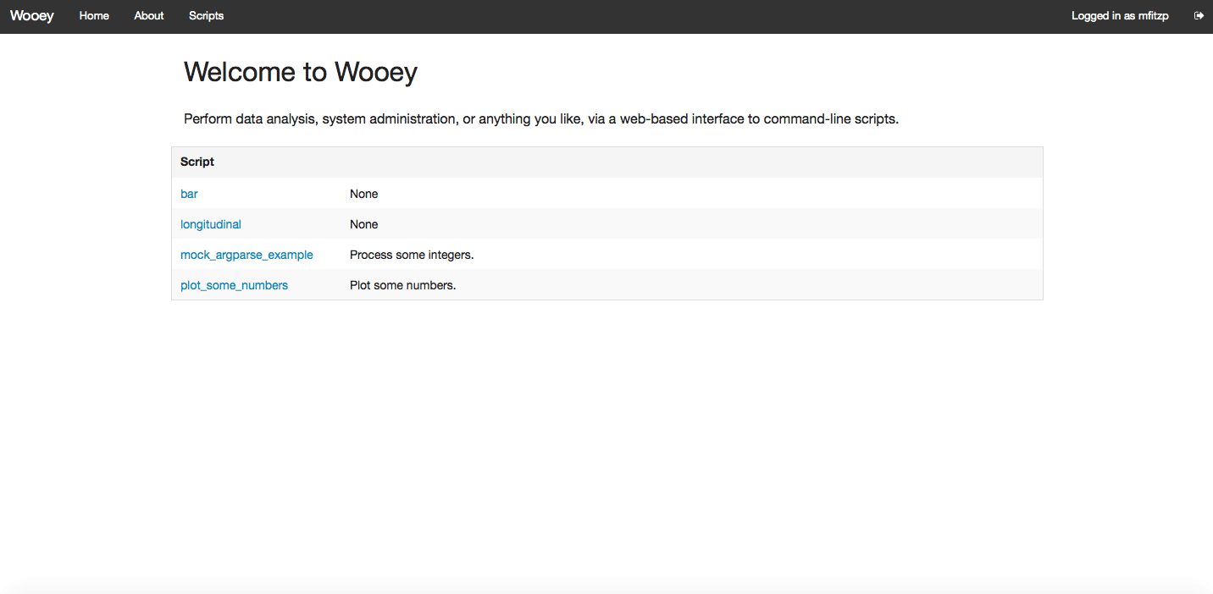
Task: Sign out using the top-right exit icon
Action: click(1199, 15)
